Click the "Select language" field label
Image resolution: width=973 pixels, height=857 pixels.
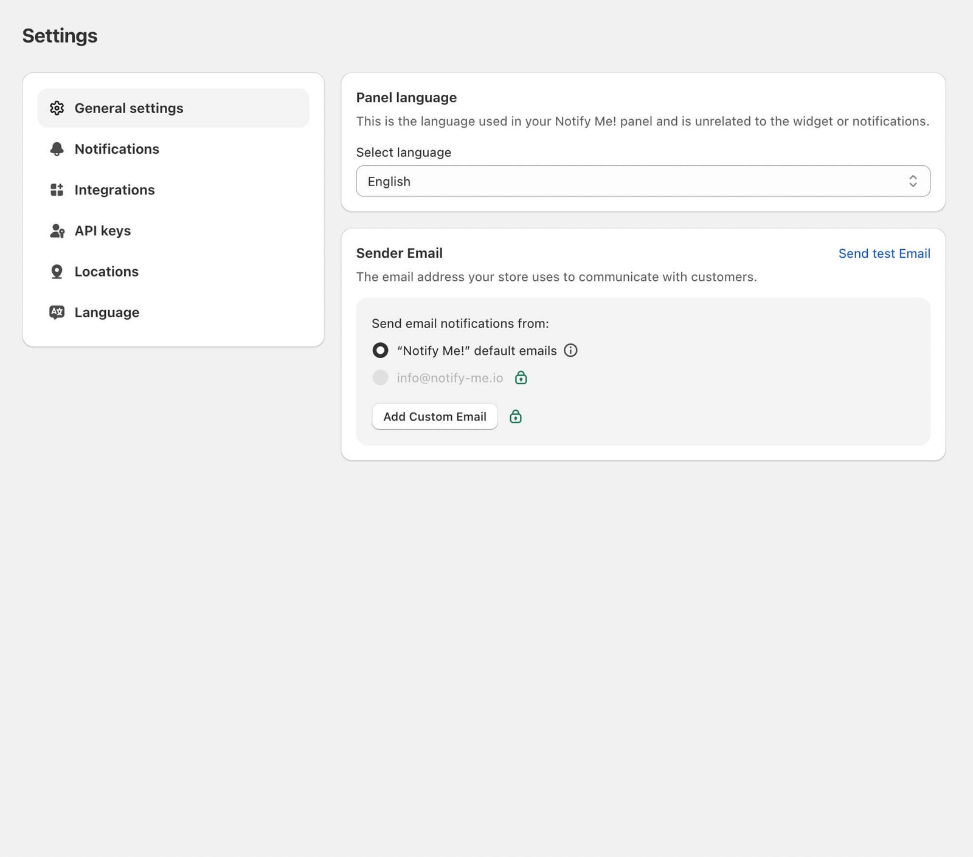tap(404, 153)
